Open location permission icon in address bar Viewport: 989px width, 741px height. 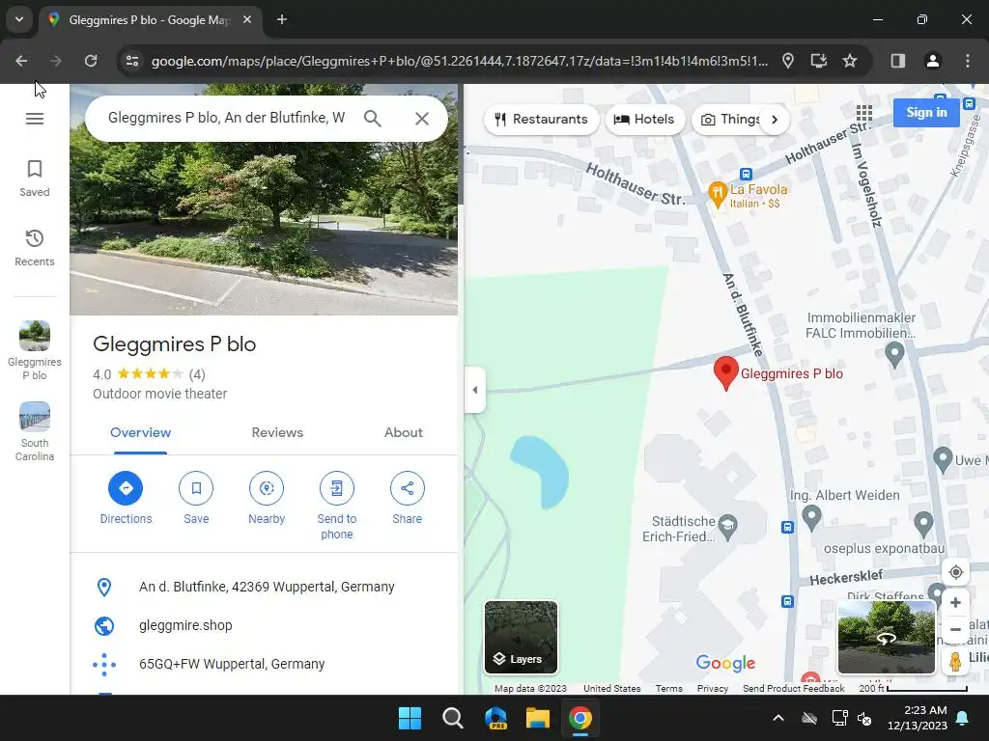click(x=788, y=61)
